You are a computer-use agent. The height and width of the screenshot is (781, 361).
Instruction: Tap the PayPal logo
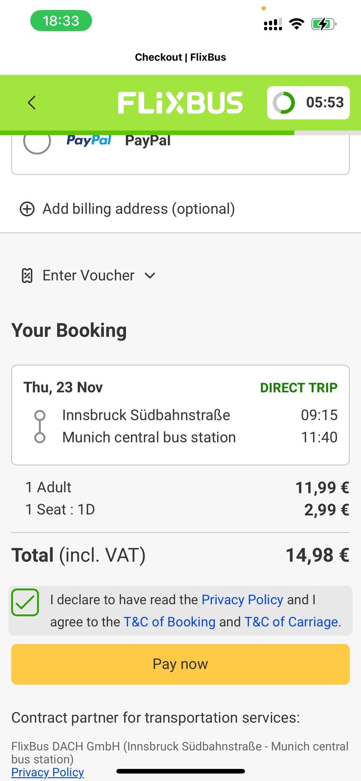coord(89,140)
